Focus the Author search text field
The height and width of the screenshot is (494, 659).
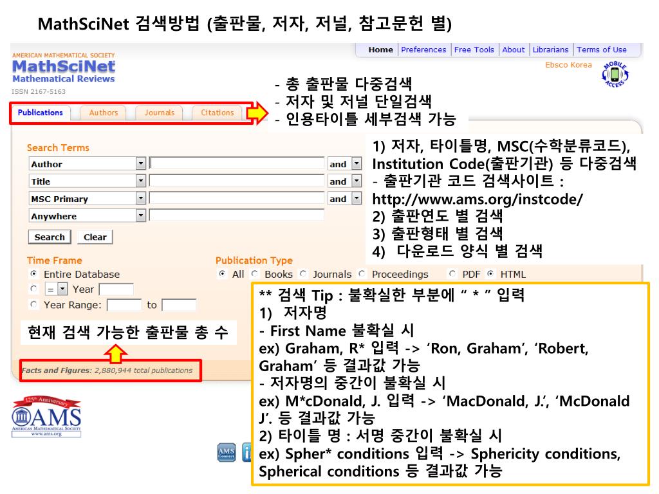[237, 163]
